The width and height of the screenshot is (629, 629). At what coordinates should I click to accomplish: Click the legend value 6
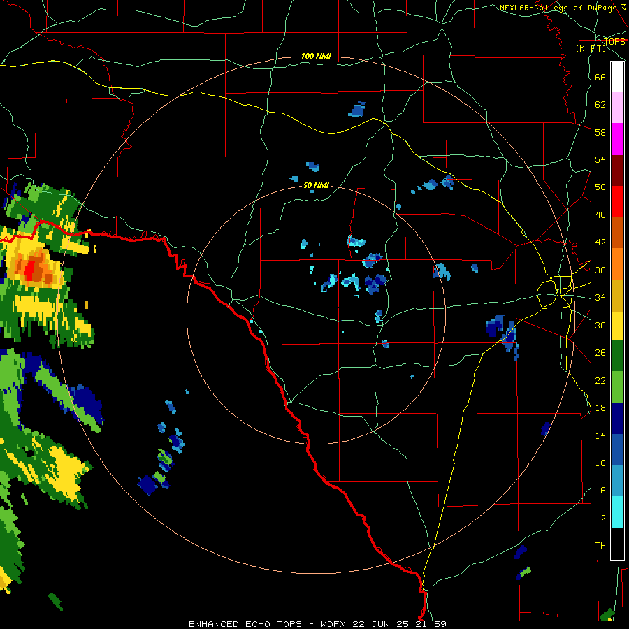(x=603, y=490)
